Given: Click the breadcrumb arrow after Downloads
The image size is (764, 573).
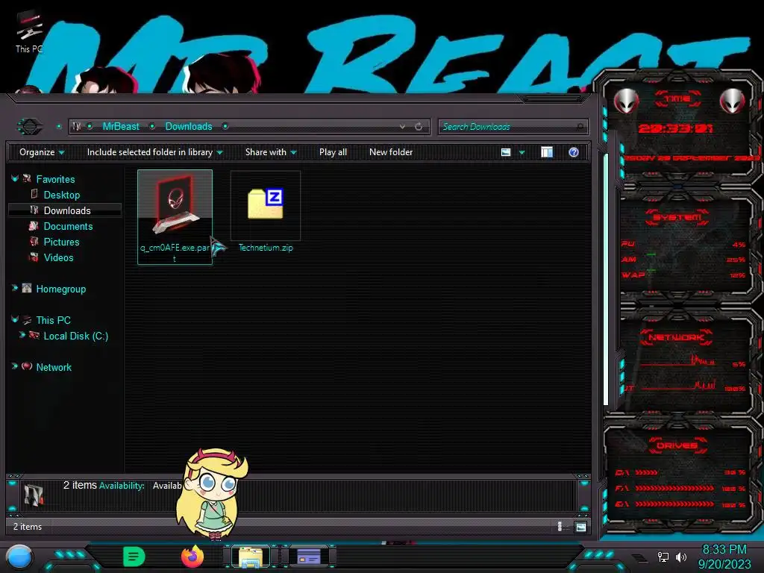Looking at the screenshot, I should (225, 126).
